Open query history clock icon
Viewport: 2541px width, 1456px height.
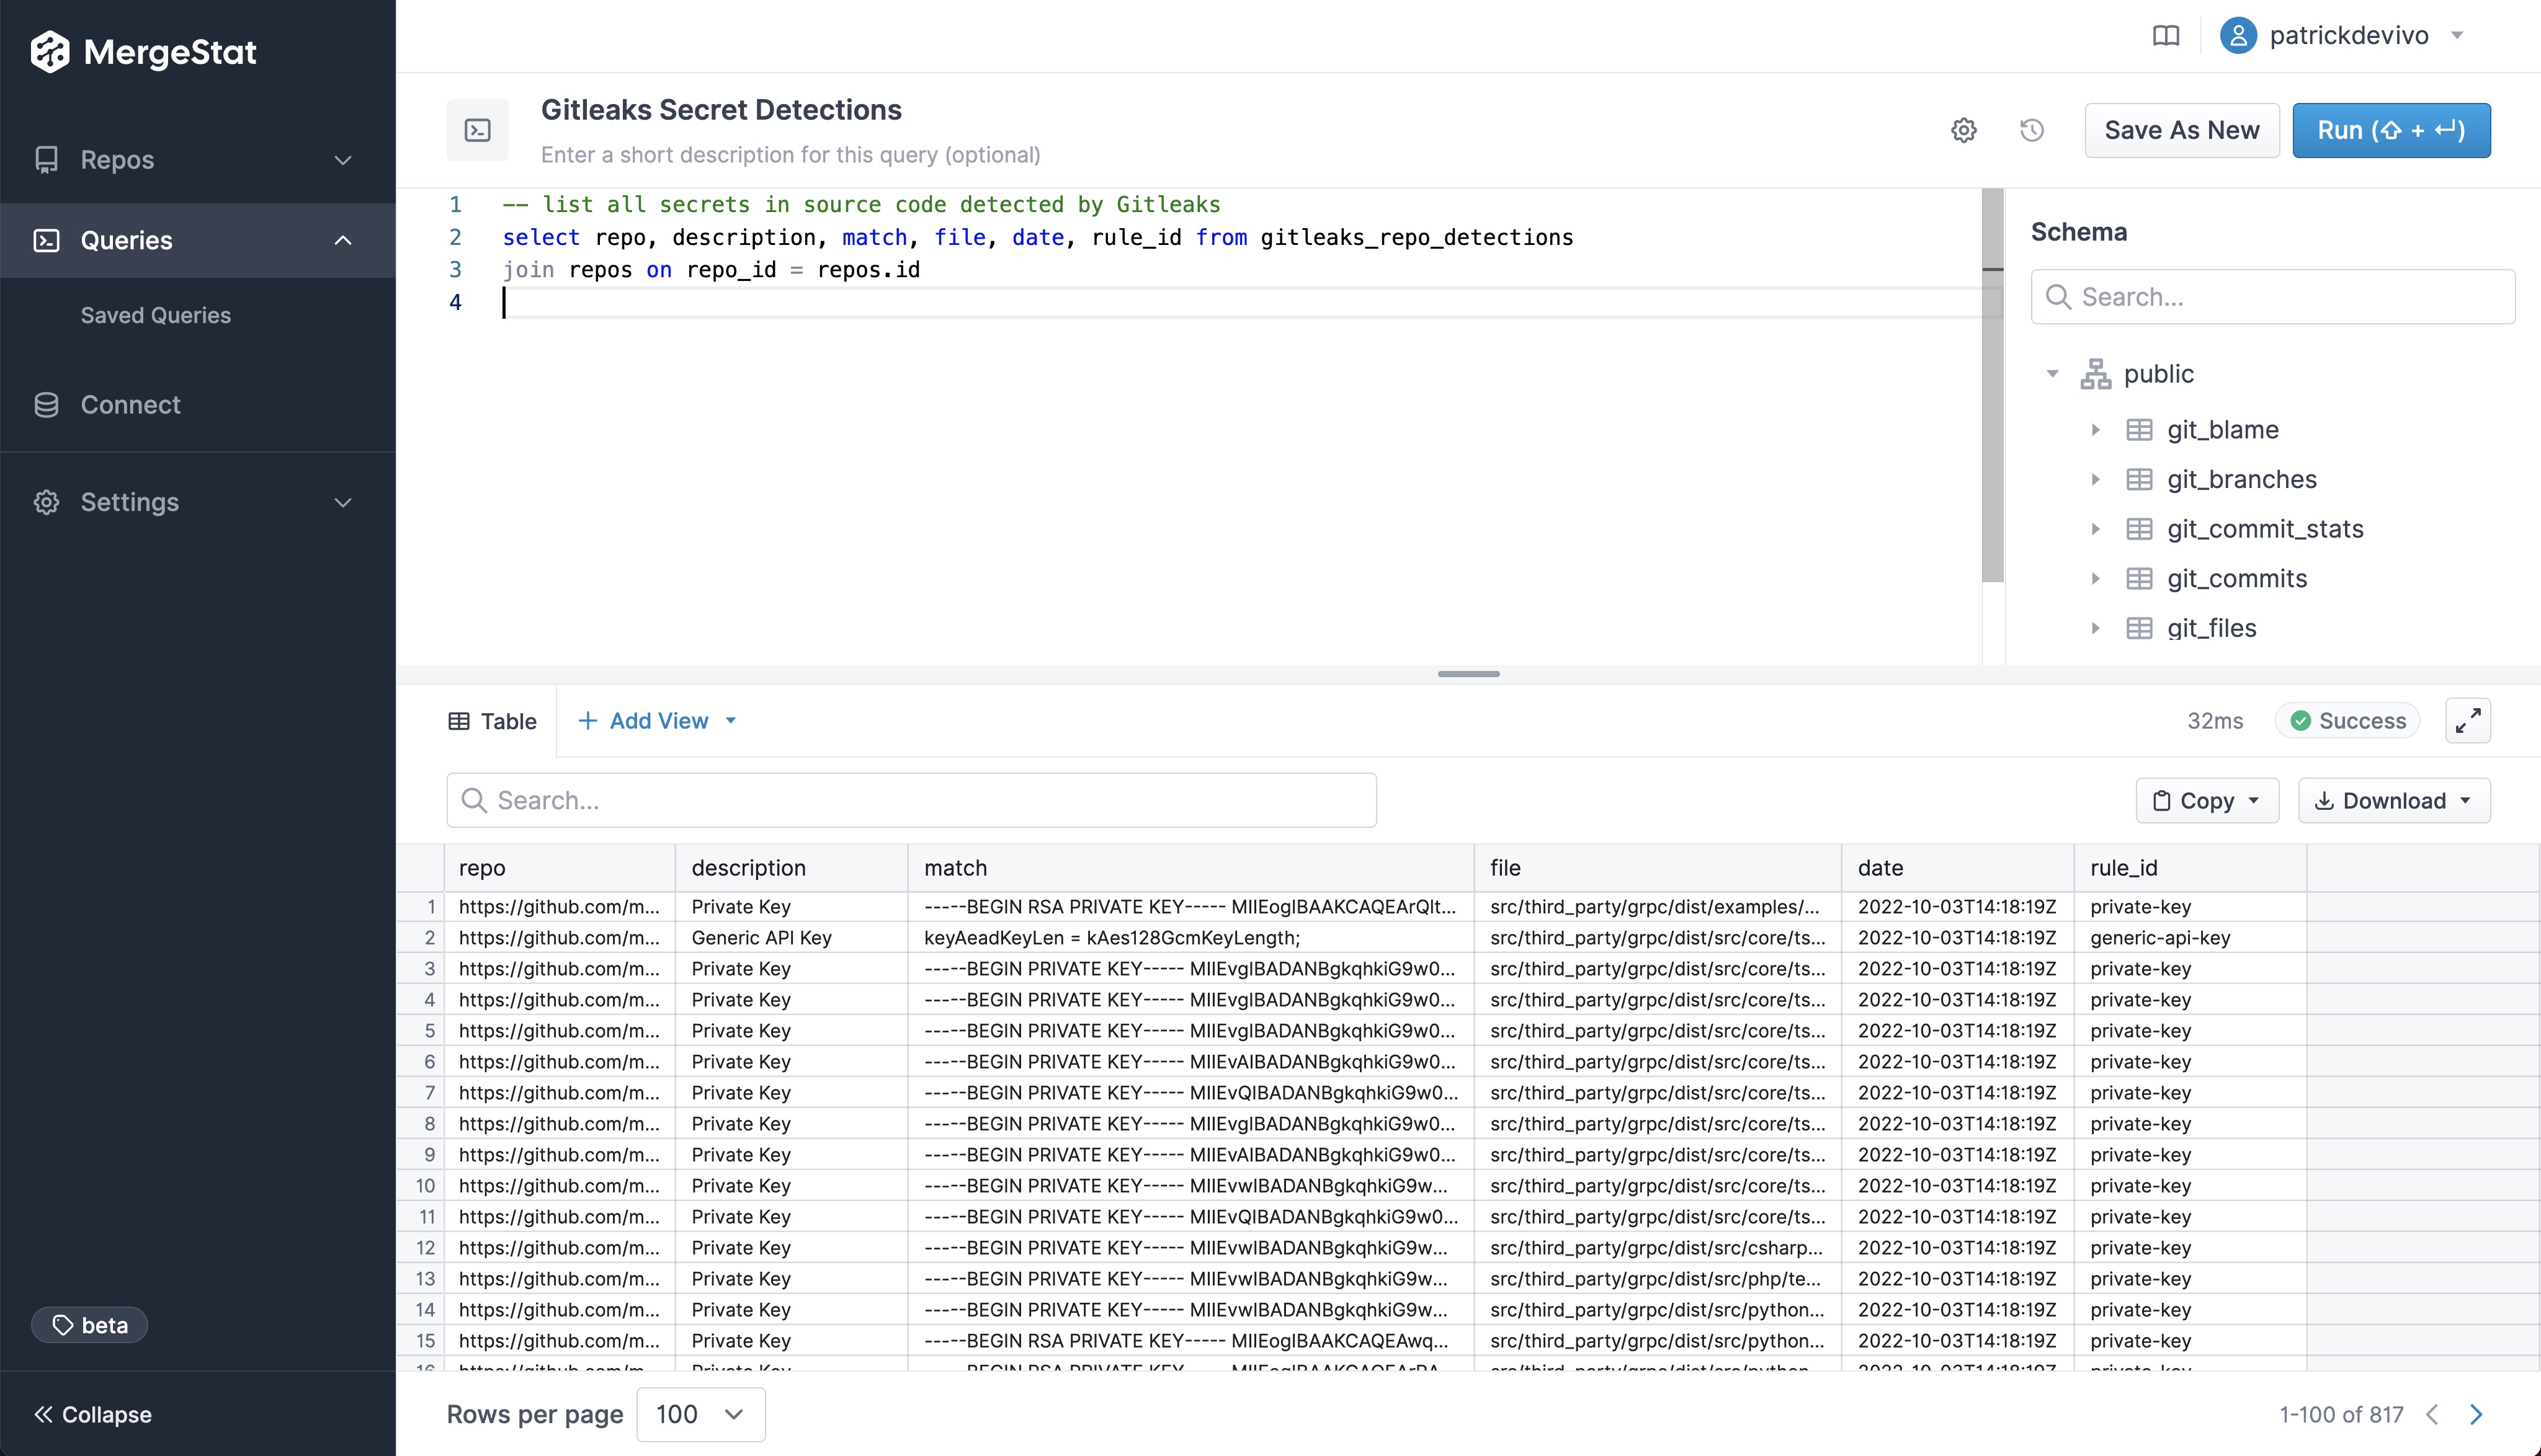pyautogui.click(x=2032, y=130)
